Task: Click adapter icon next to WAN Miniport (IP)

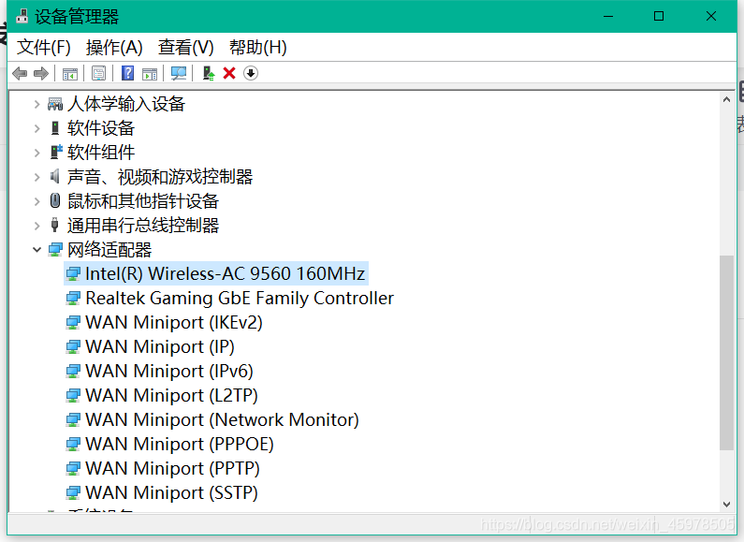Action: tap(73, 347)
